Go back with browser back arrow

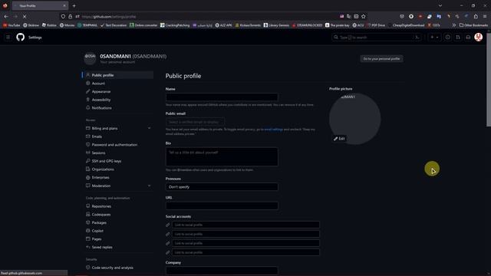(6, 16)
